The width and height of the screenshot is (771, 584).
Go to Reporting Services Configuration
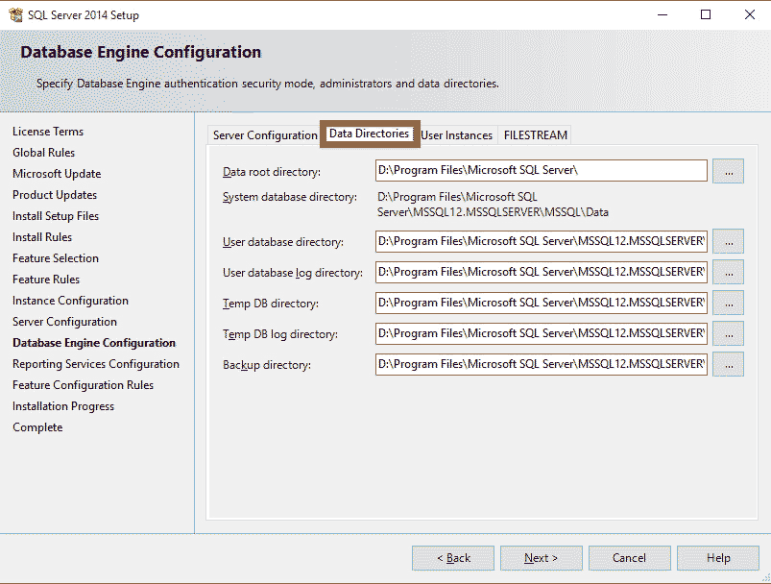96,363
